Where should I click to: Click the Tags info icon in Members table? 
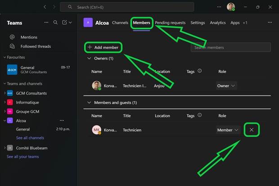200,115
